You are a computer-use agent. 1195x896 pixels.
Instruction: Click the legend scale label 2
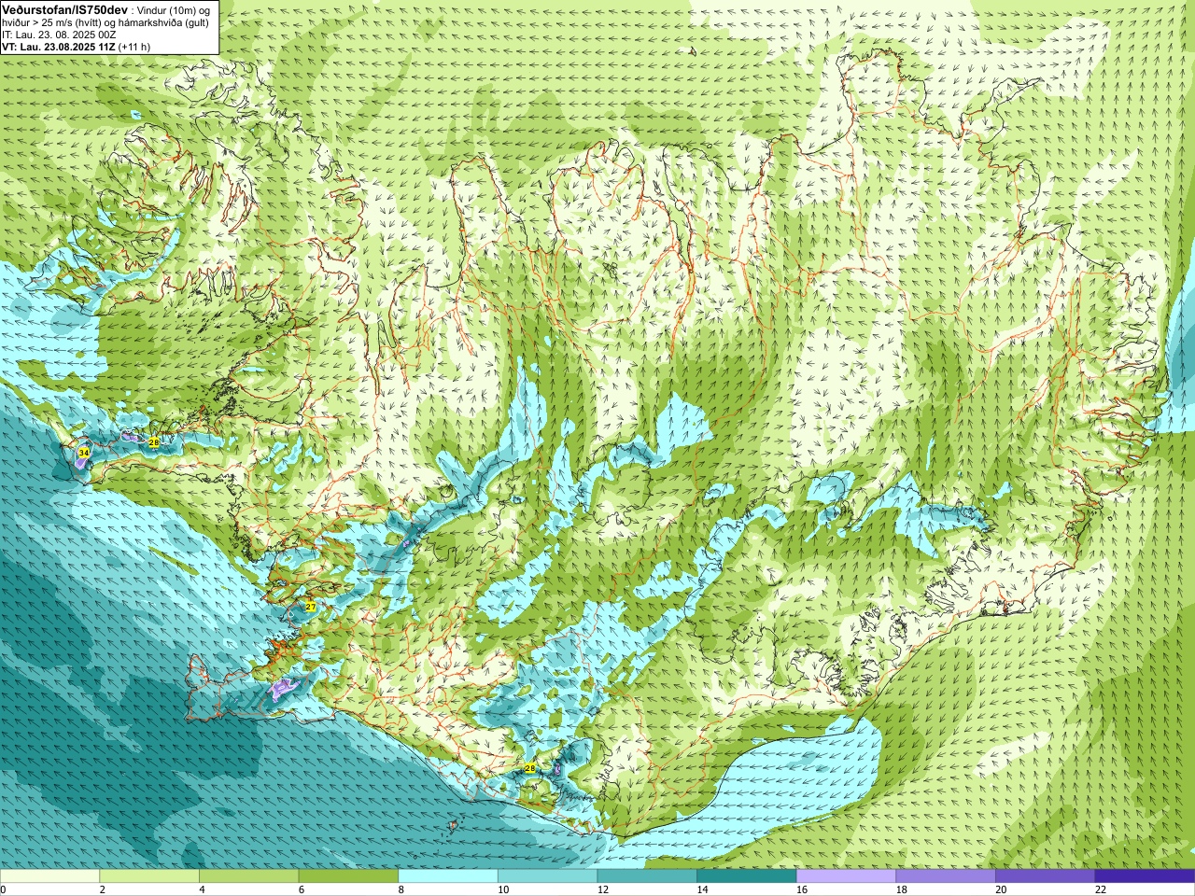[102, 889]
